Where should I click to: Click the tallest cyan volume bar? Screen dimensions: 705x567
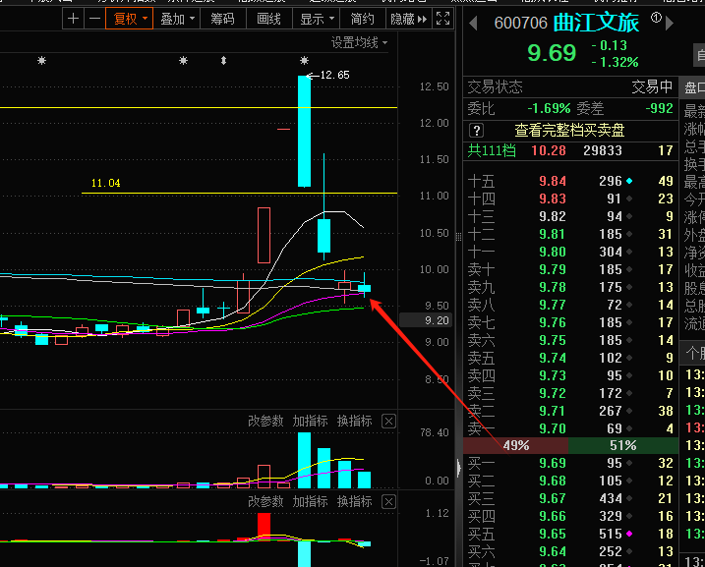(305, 461)
